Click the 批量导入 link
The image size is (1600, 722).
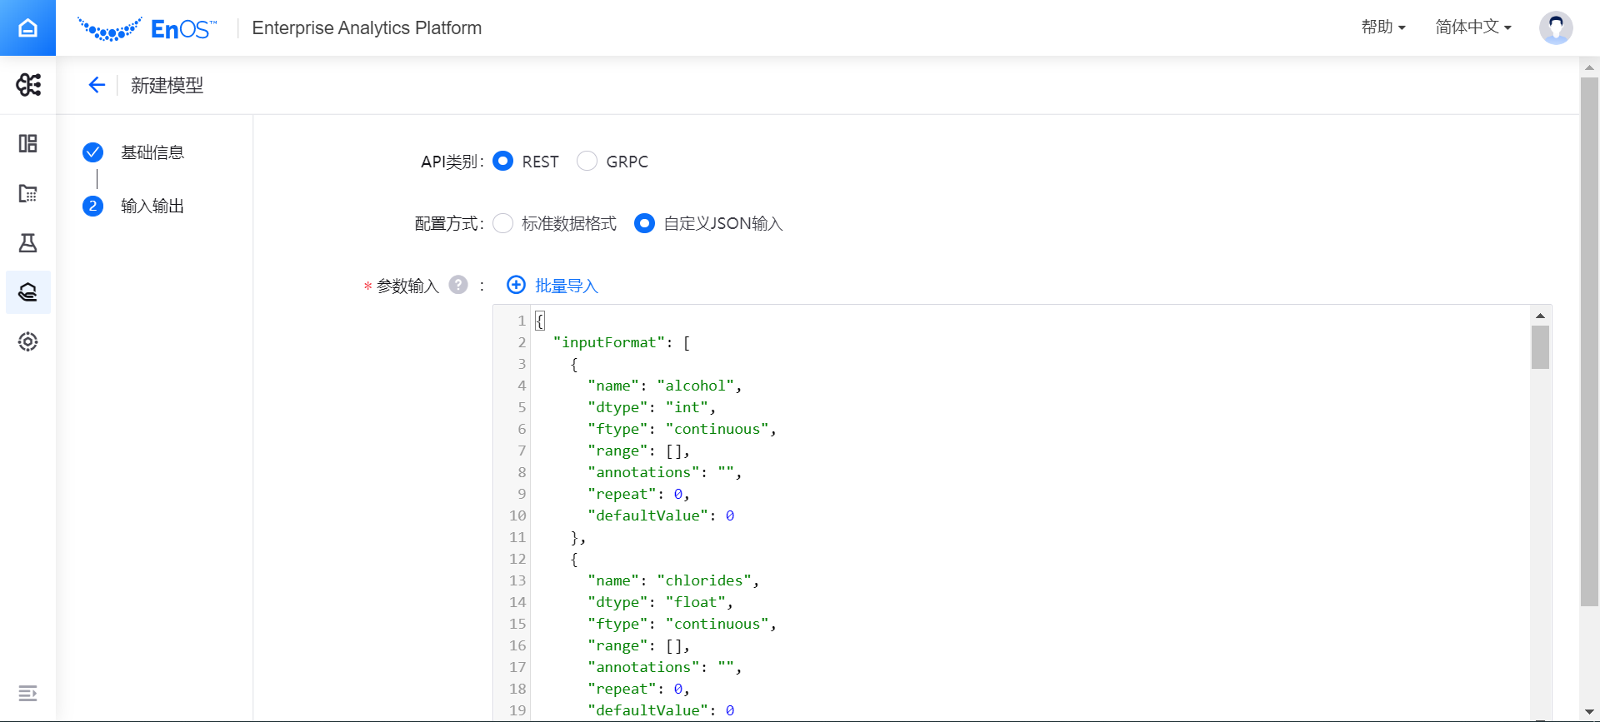coord(567,286)
